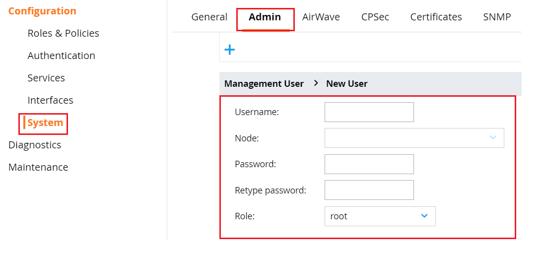545x254 pixels.
Task: Click the blue chevron in Role field
Action: [424, 216]
